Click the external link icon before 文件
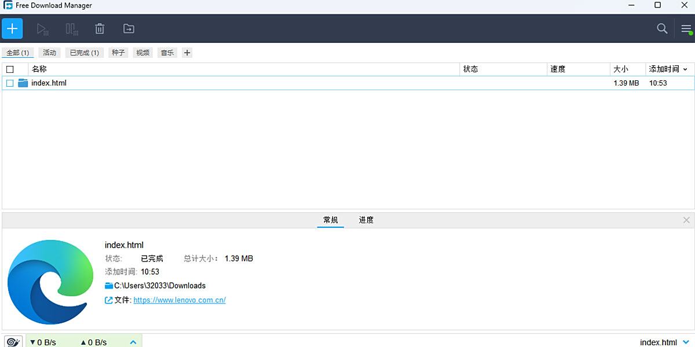This screenshot has width=695, height=347. coord(108,300)
